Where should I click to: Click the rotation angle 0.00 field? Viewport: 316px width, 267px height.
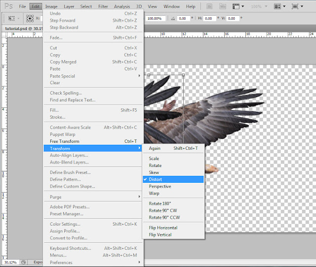point(183,19)
